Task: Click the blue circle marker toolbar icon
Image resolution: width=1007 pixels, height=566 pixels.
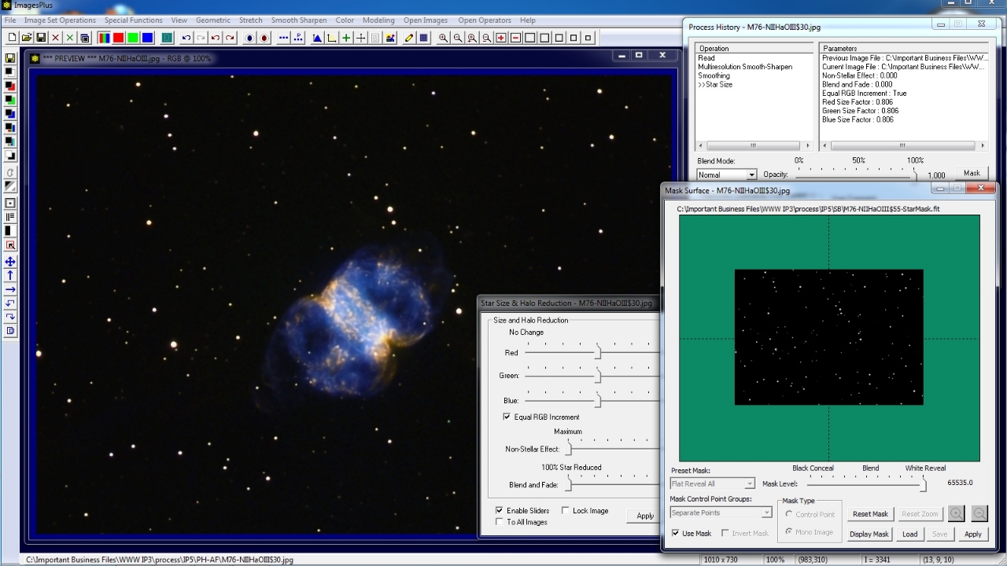Action: [x=249, y=37]
